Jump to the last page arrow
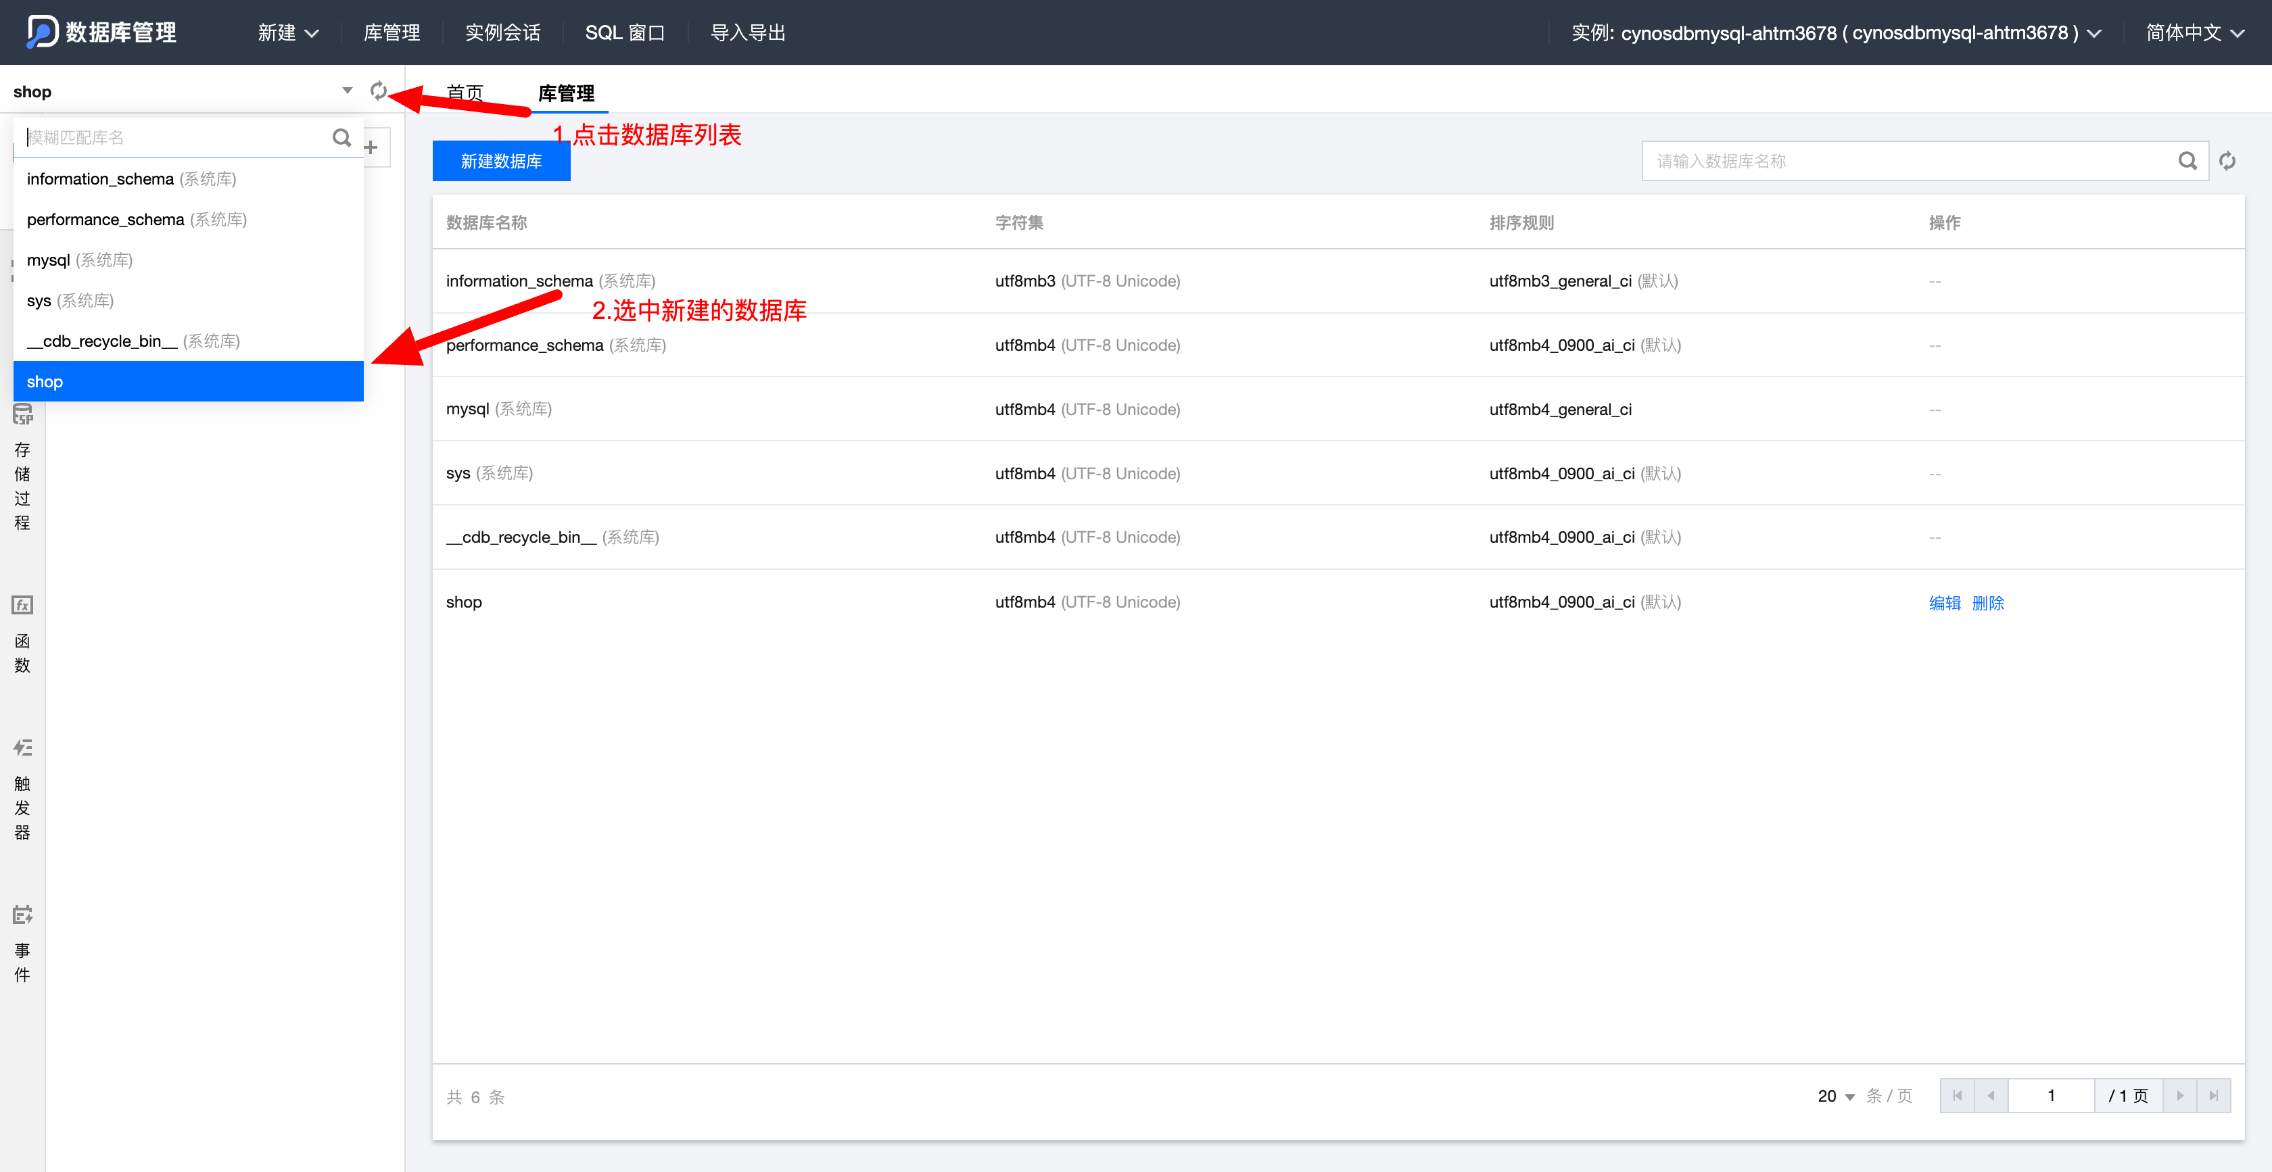This screenshot has width=2272, height=1172. [2214, 1095]
